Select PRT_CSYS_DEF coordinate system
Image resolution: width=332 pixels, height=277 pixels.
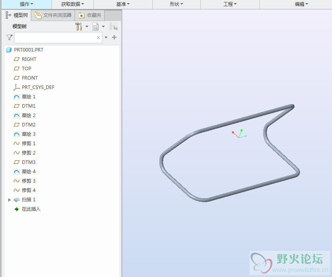(38, 87)
